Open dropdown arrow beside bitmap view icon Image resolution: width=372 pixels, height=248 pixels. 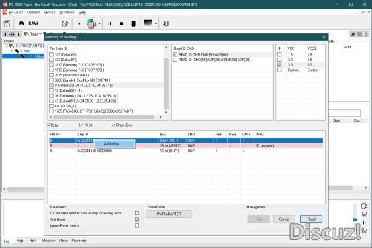click(156, 23)
